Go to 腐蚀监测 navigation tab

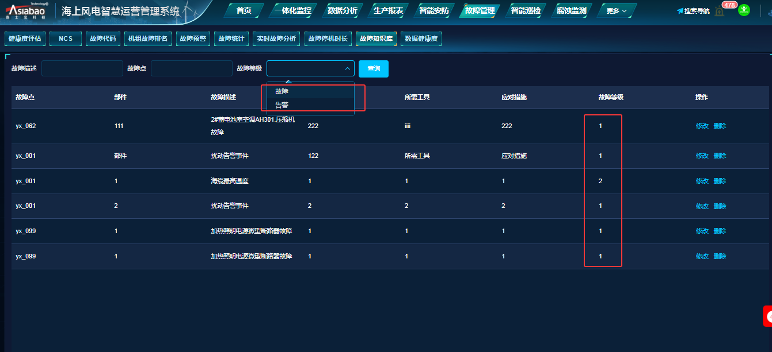point(571,11)
